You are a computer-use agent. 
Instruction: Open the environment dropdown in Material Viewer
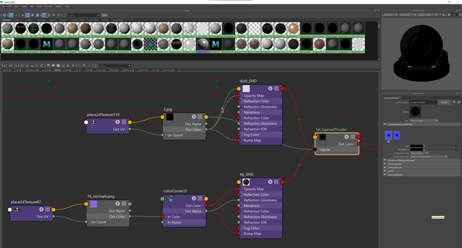428,14
